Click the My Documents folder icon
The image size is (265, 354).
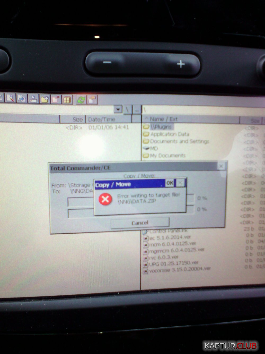tap(146, 156)
